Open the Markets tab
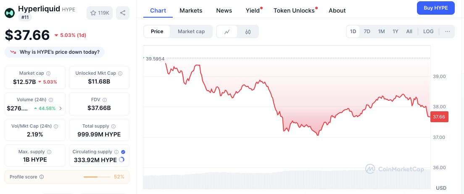 point(191,10)
